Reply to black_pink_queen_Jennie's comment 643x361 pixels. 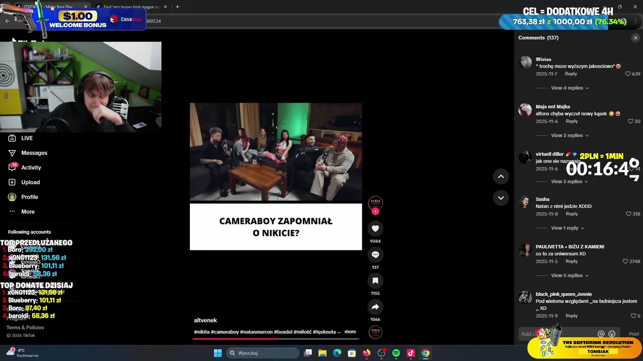pos(572,316)
